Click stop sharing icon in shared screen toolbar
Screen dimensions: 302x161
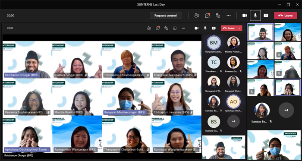(214, 28)
